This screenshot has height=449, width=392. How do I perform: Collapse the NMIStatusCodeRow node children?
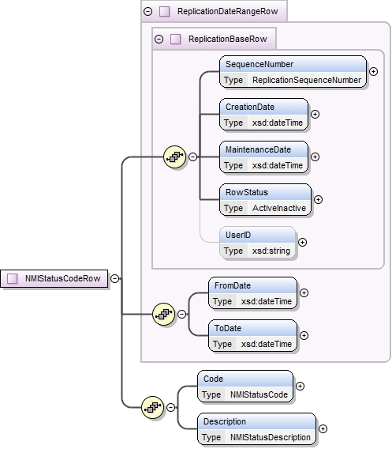pyautogui.click(x=114, y=278)
